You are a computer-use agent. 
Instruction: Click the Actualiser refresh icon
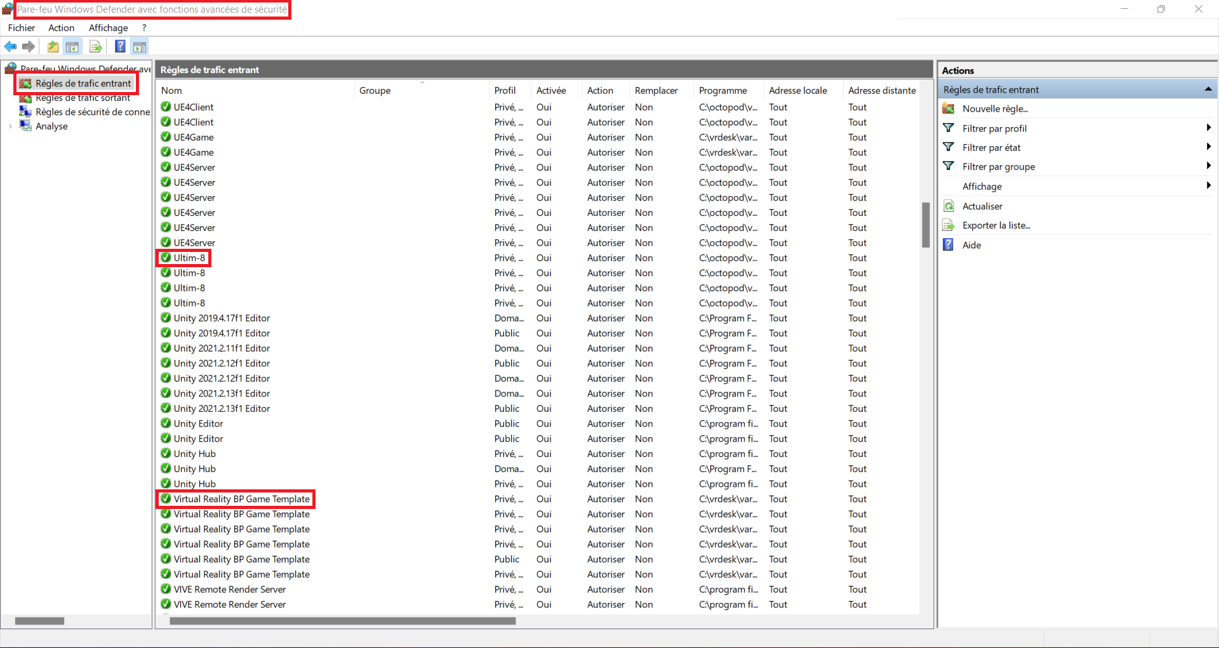tap(949, 206)
